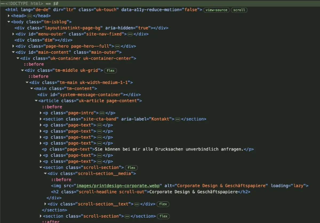Click the text 'Sie können bei mir alle Drucksachen'

coord(139,149)
